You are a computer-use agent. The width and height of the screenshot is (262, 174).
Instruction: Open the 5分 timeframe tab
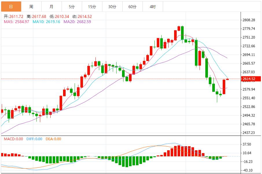[72, 7]
